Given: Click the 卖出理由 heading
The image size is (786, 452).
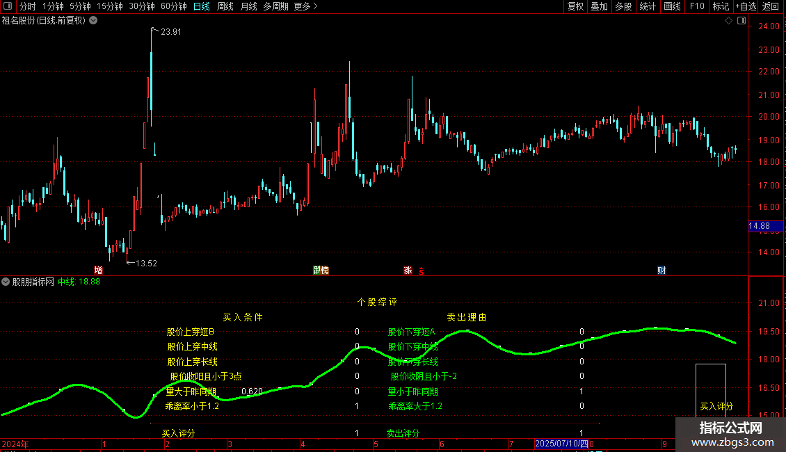Looking at the screenshot, I should coord(467,317).
